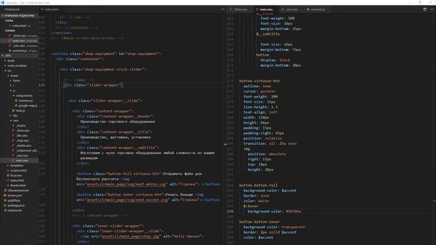Open _vars.sass in the sass folder tree
Image resolution: width=436 pixels, height=245 pixels.
[x=22, y=156]
